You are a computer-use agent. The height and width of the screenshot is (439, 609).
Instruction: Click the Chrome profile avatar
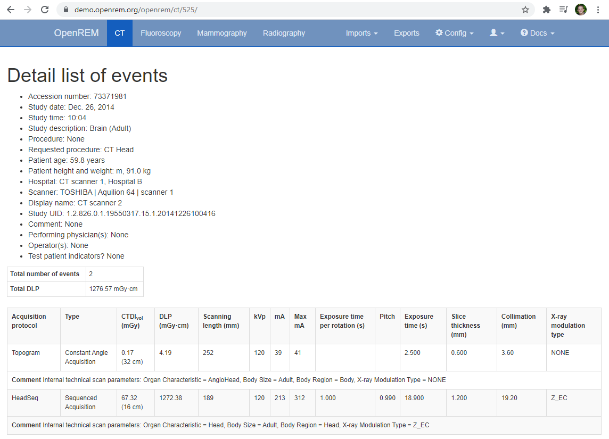click(x=581, y=10)
